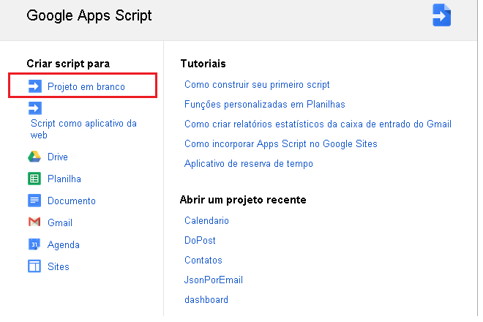Click the blue Documento icon
The height and width of the screenshot is (322, 483).
(34, 201)
